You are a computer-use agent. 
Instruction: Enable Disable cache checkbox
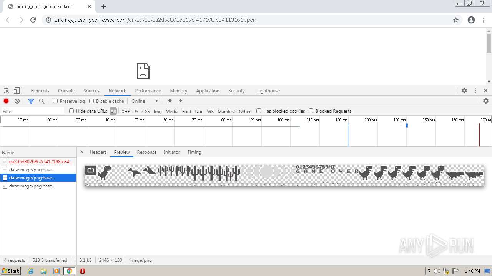[x=91, y=101]
